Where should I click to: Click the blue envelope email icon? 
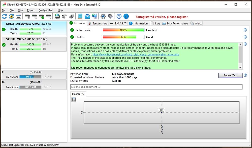[x=87, y=16]
